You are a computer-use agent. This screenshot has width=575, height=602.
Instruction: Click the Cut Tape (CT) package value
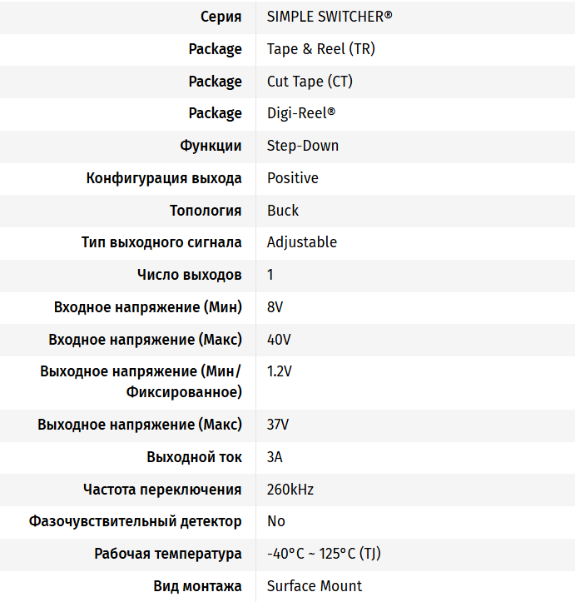point(310,82)
